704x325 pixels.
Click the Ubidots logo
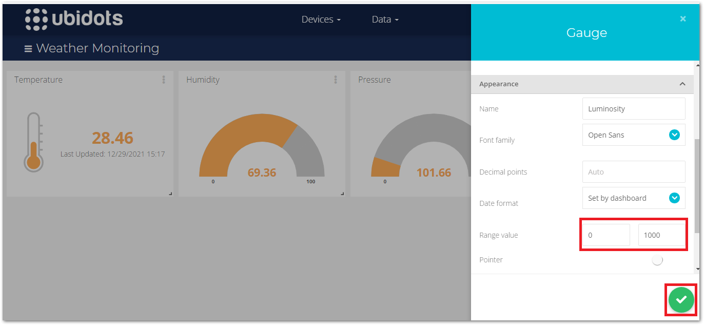point(74,19)
